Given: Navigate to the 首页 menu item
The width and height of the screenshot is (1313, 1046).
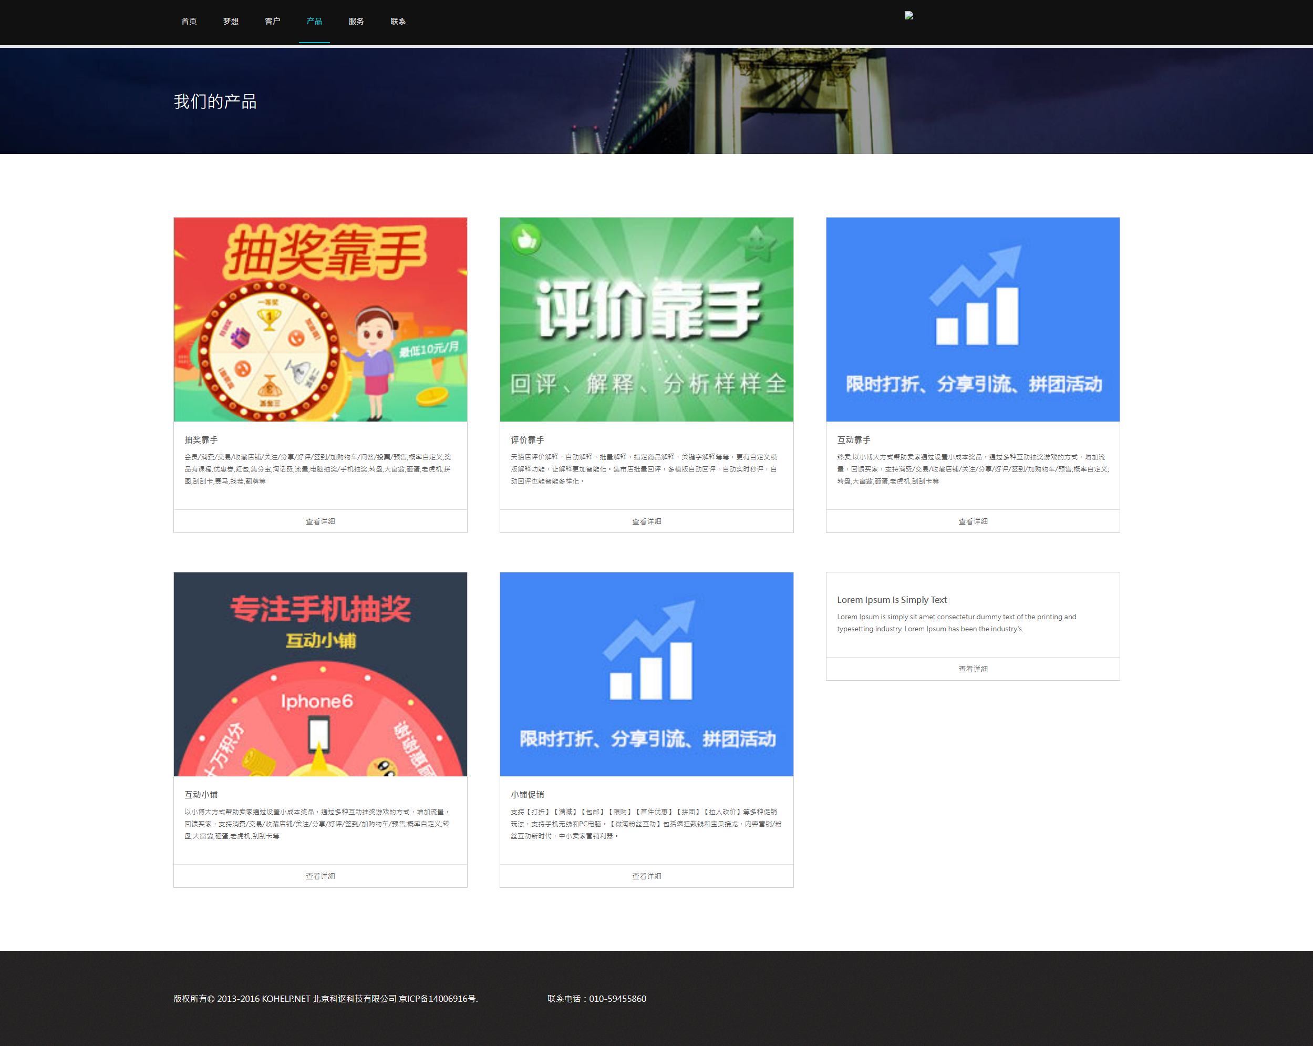Looking at the screenshot, I should click(x=188, y=20).
